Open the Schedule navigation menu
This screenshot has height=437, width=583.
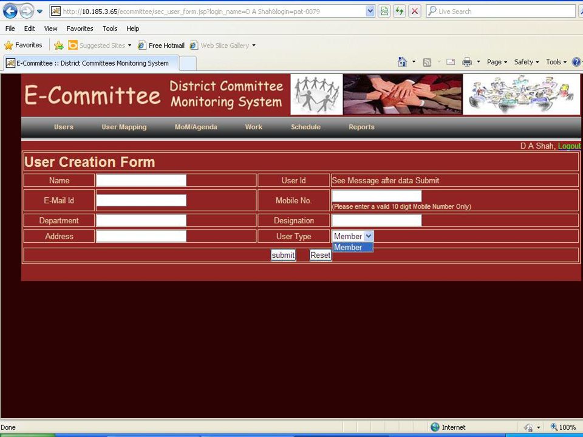click(305, 127)
